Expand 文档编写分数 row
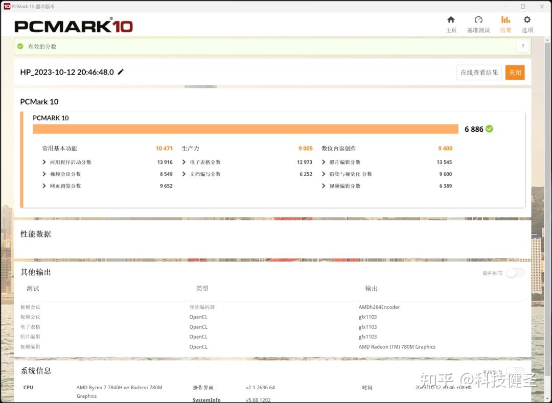 (x=184, y=174)
